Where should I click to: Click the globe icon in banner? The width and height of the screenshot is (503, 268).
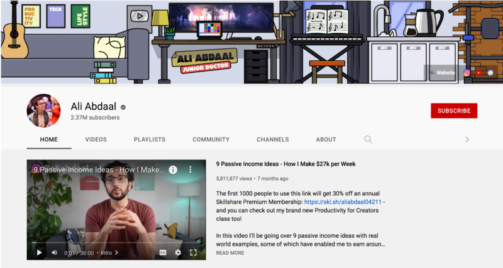[x=490, y=73]
